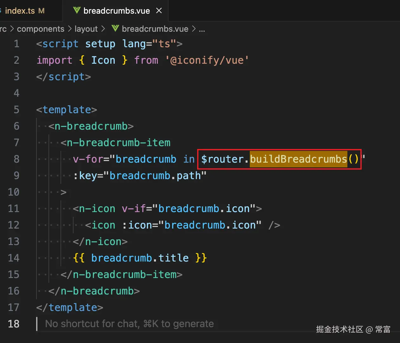The height and width of the screenshot is (343, 400).
Task: Click the closing script tag
Action: (64, 77)
